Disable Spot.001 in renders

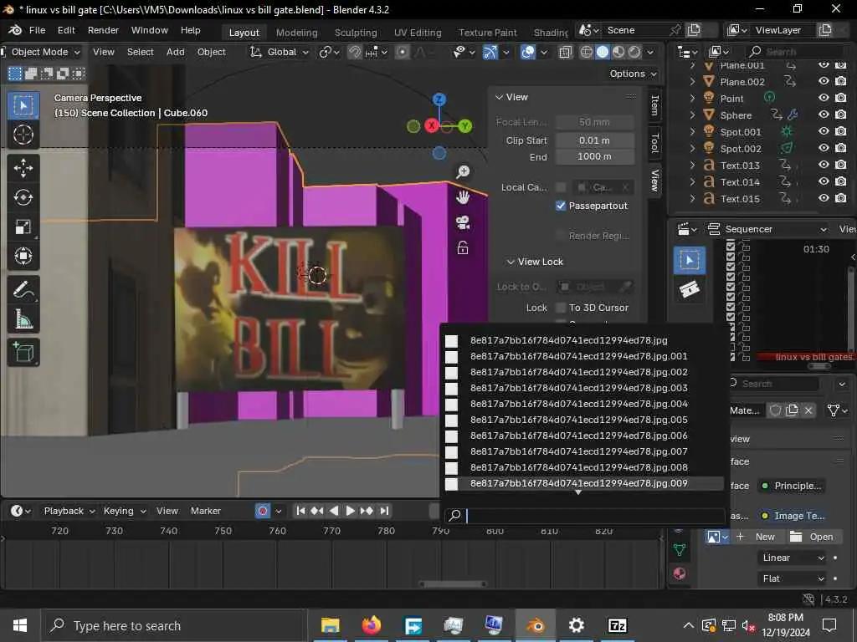(841, 131)
